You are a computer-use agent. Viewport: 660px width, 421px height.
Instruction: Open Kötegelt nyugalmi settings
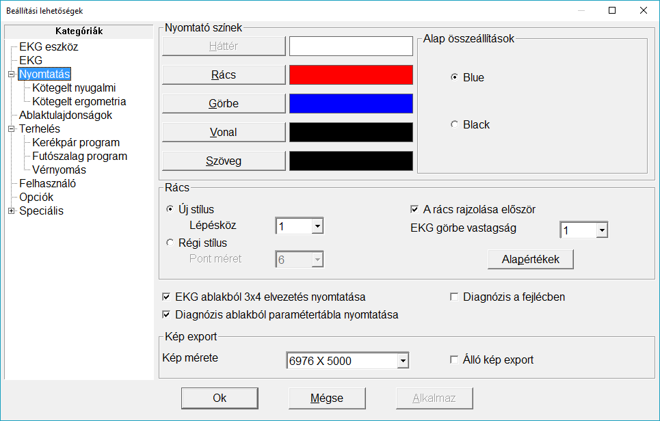click(x=74, y=88)
